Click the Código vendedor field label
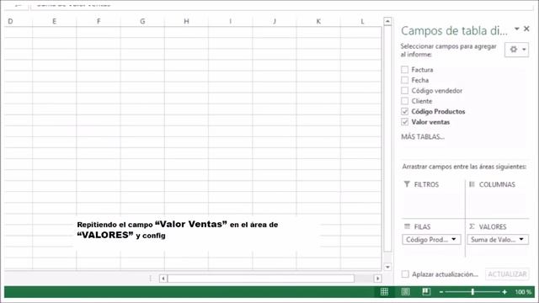539x303 pixels. pyautogui.click(x=437, y=91)
